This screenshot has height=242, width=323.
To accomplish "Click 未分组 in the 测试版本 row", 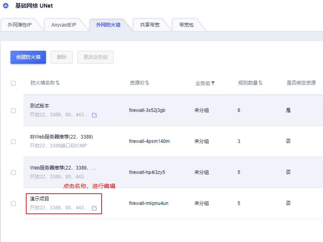I will click(x=202, y=110).
